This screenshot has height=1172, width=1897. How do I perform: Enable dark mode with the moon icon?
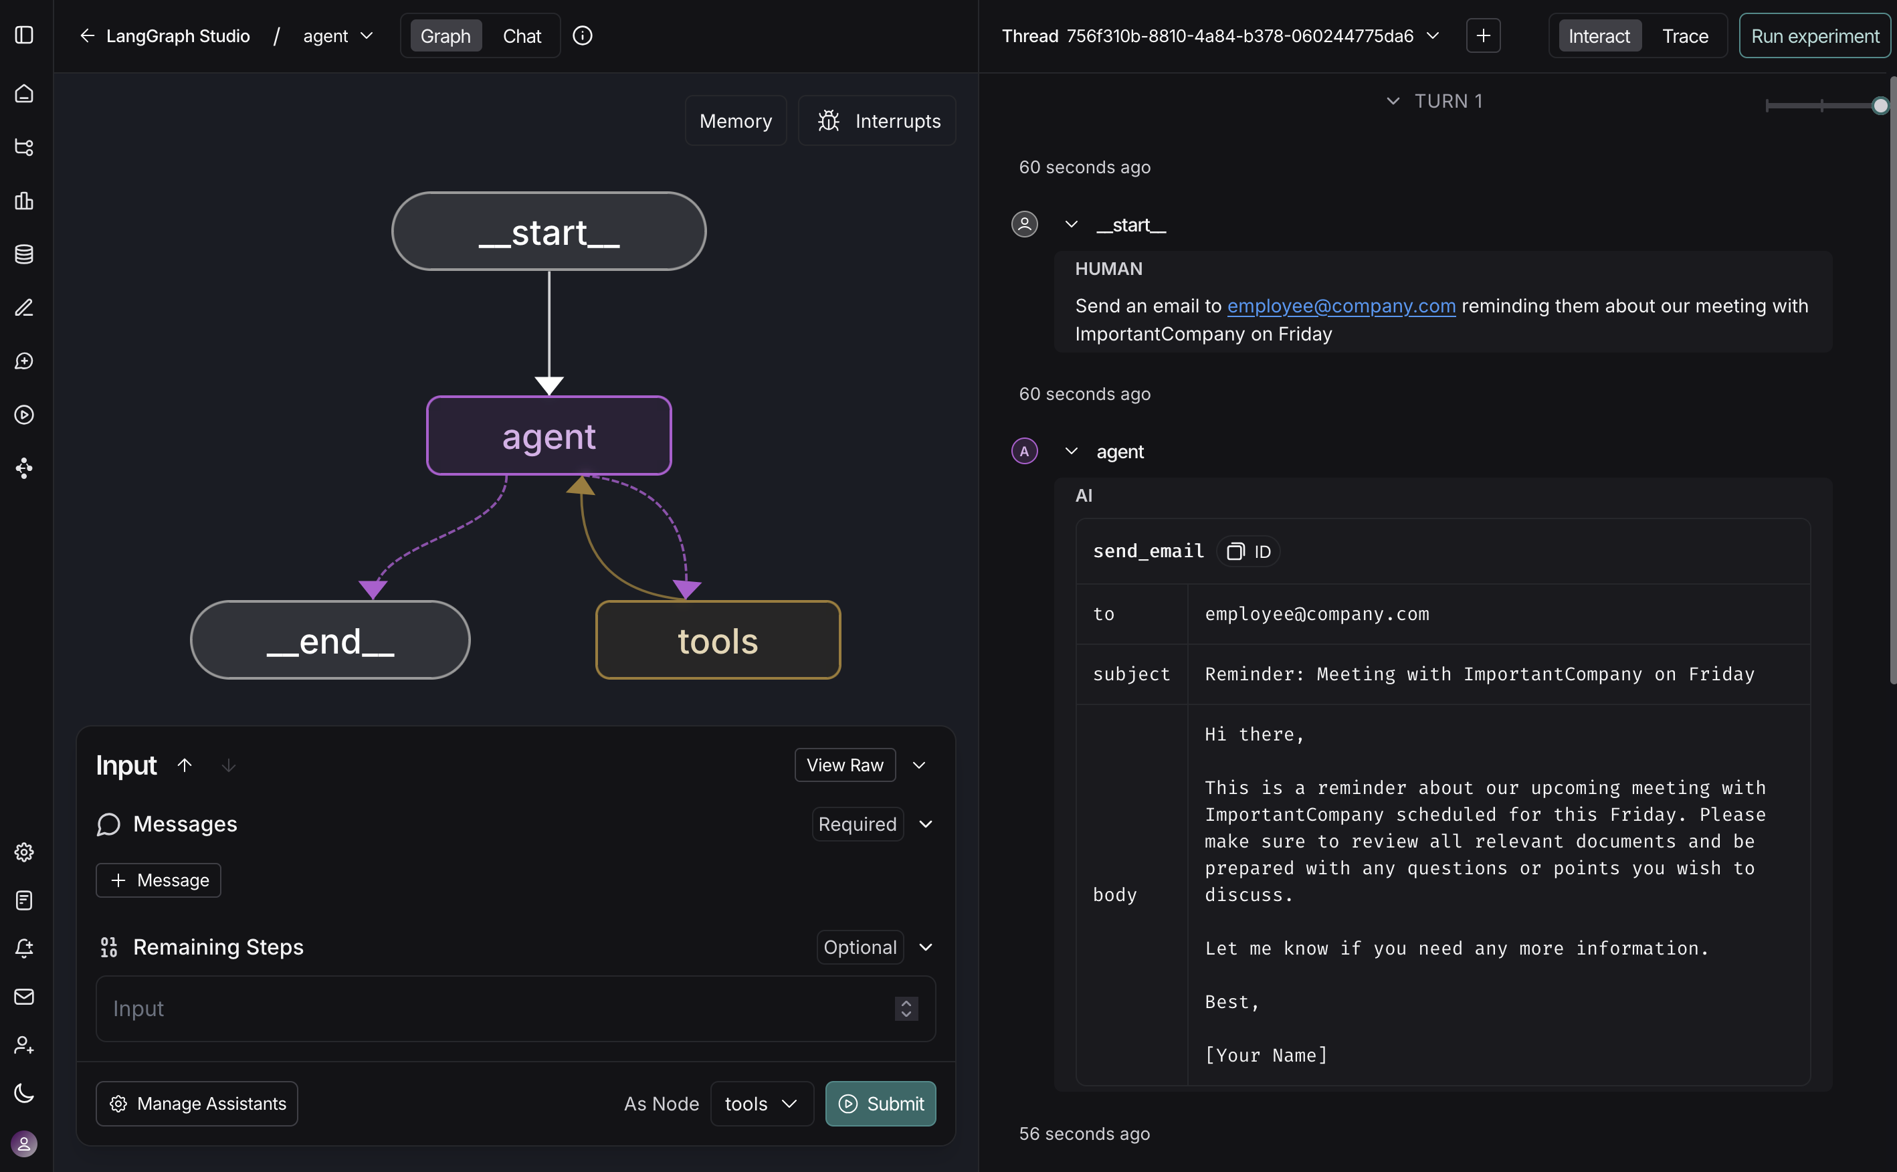23,1094
